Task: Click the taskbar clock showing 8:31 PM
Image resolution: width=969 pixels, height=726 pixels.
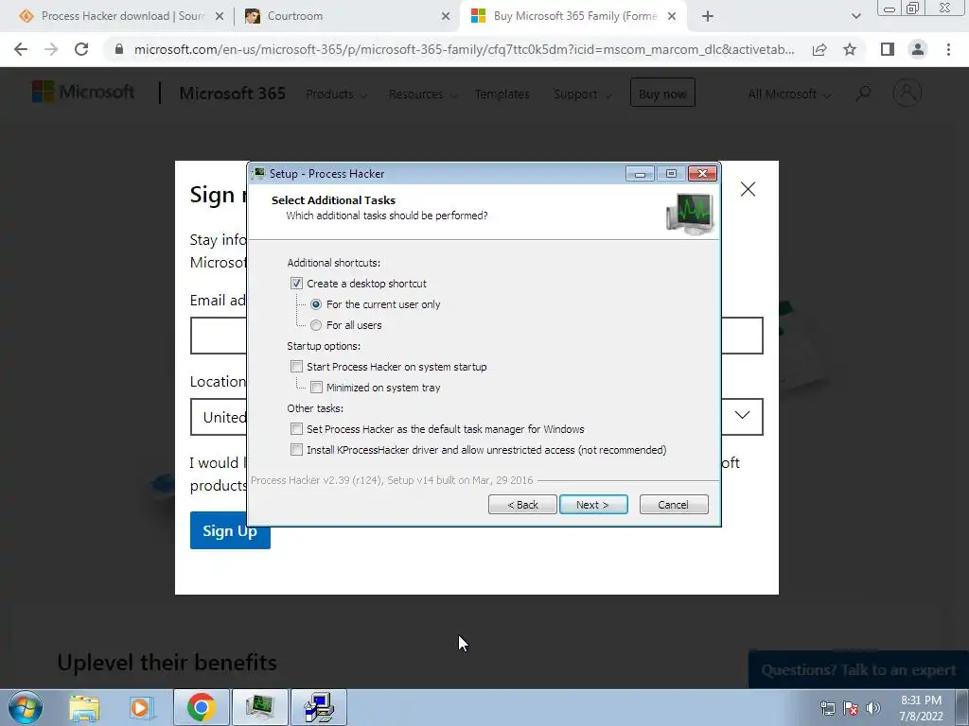Action: [921, 708]
